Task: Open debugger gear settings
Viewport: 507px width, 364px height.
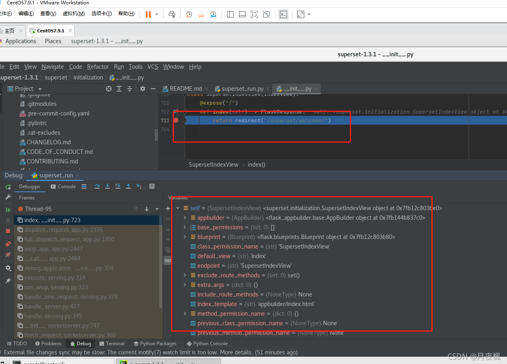Action: 8,268
